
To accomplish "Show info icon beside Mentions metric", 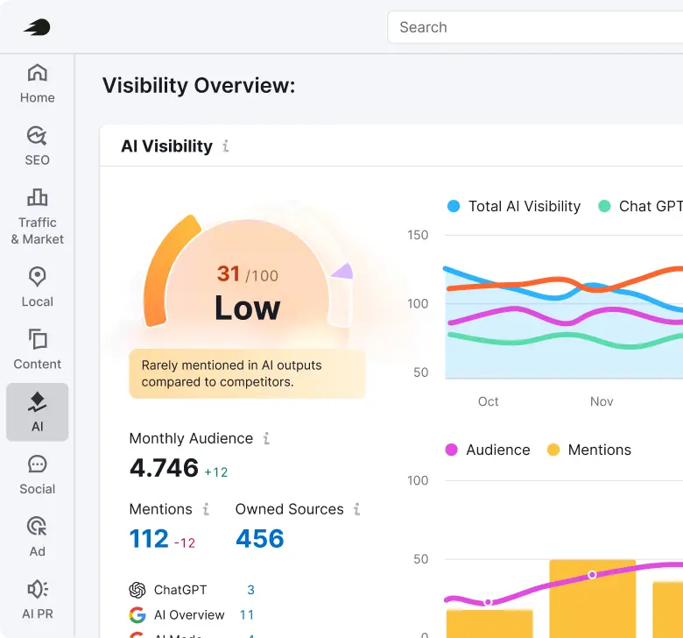I will tap(206, 509).
